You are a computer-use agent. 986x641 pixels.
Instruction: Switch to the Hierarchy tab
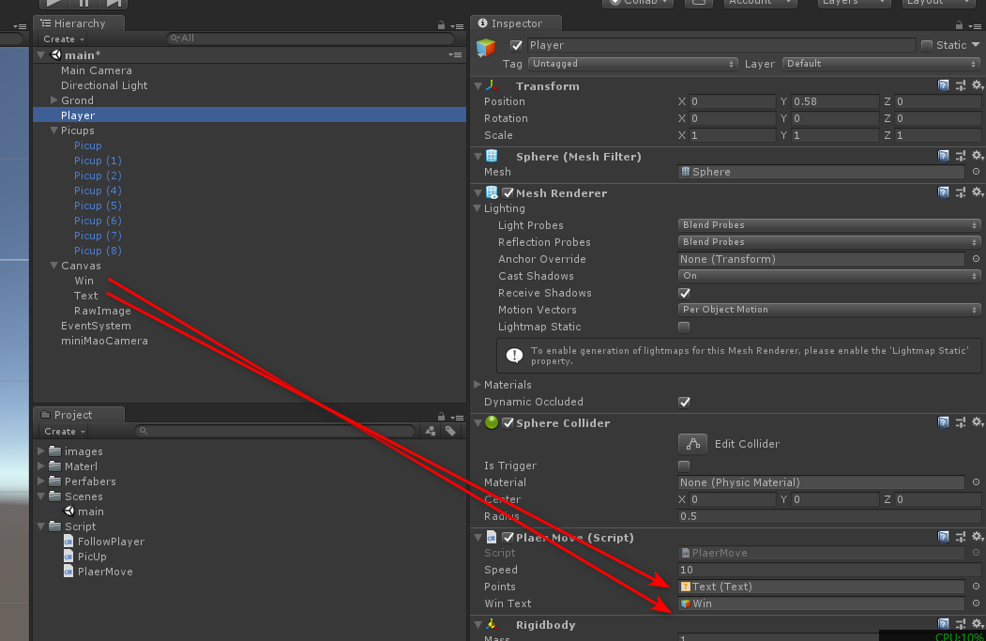pyautogui.click(x=79, y=23)
